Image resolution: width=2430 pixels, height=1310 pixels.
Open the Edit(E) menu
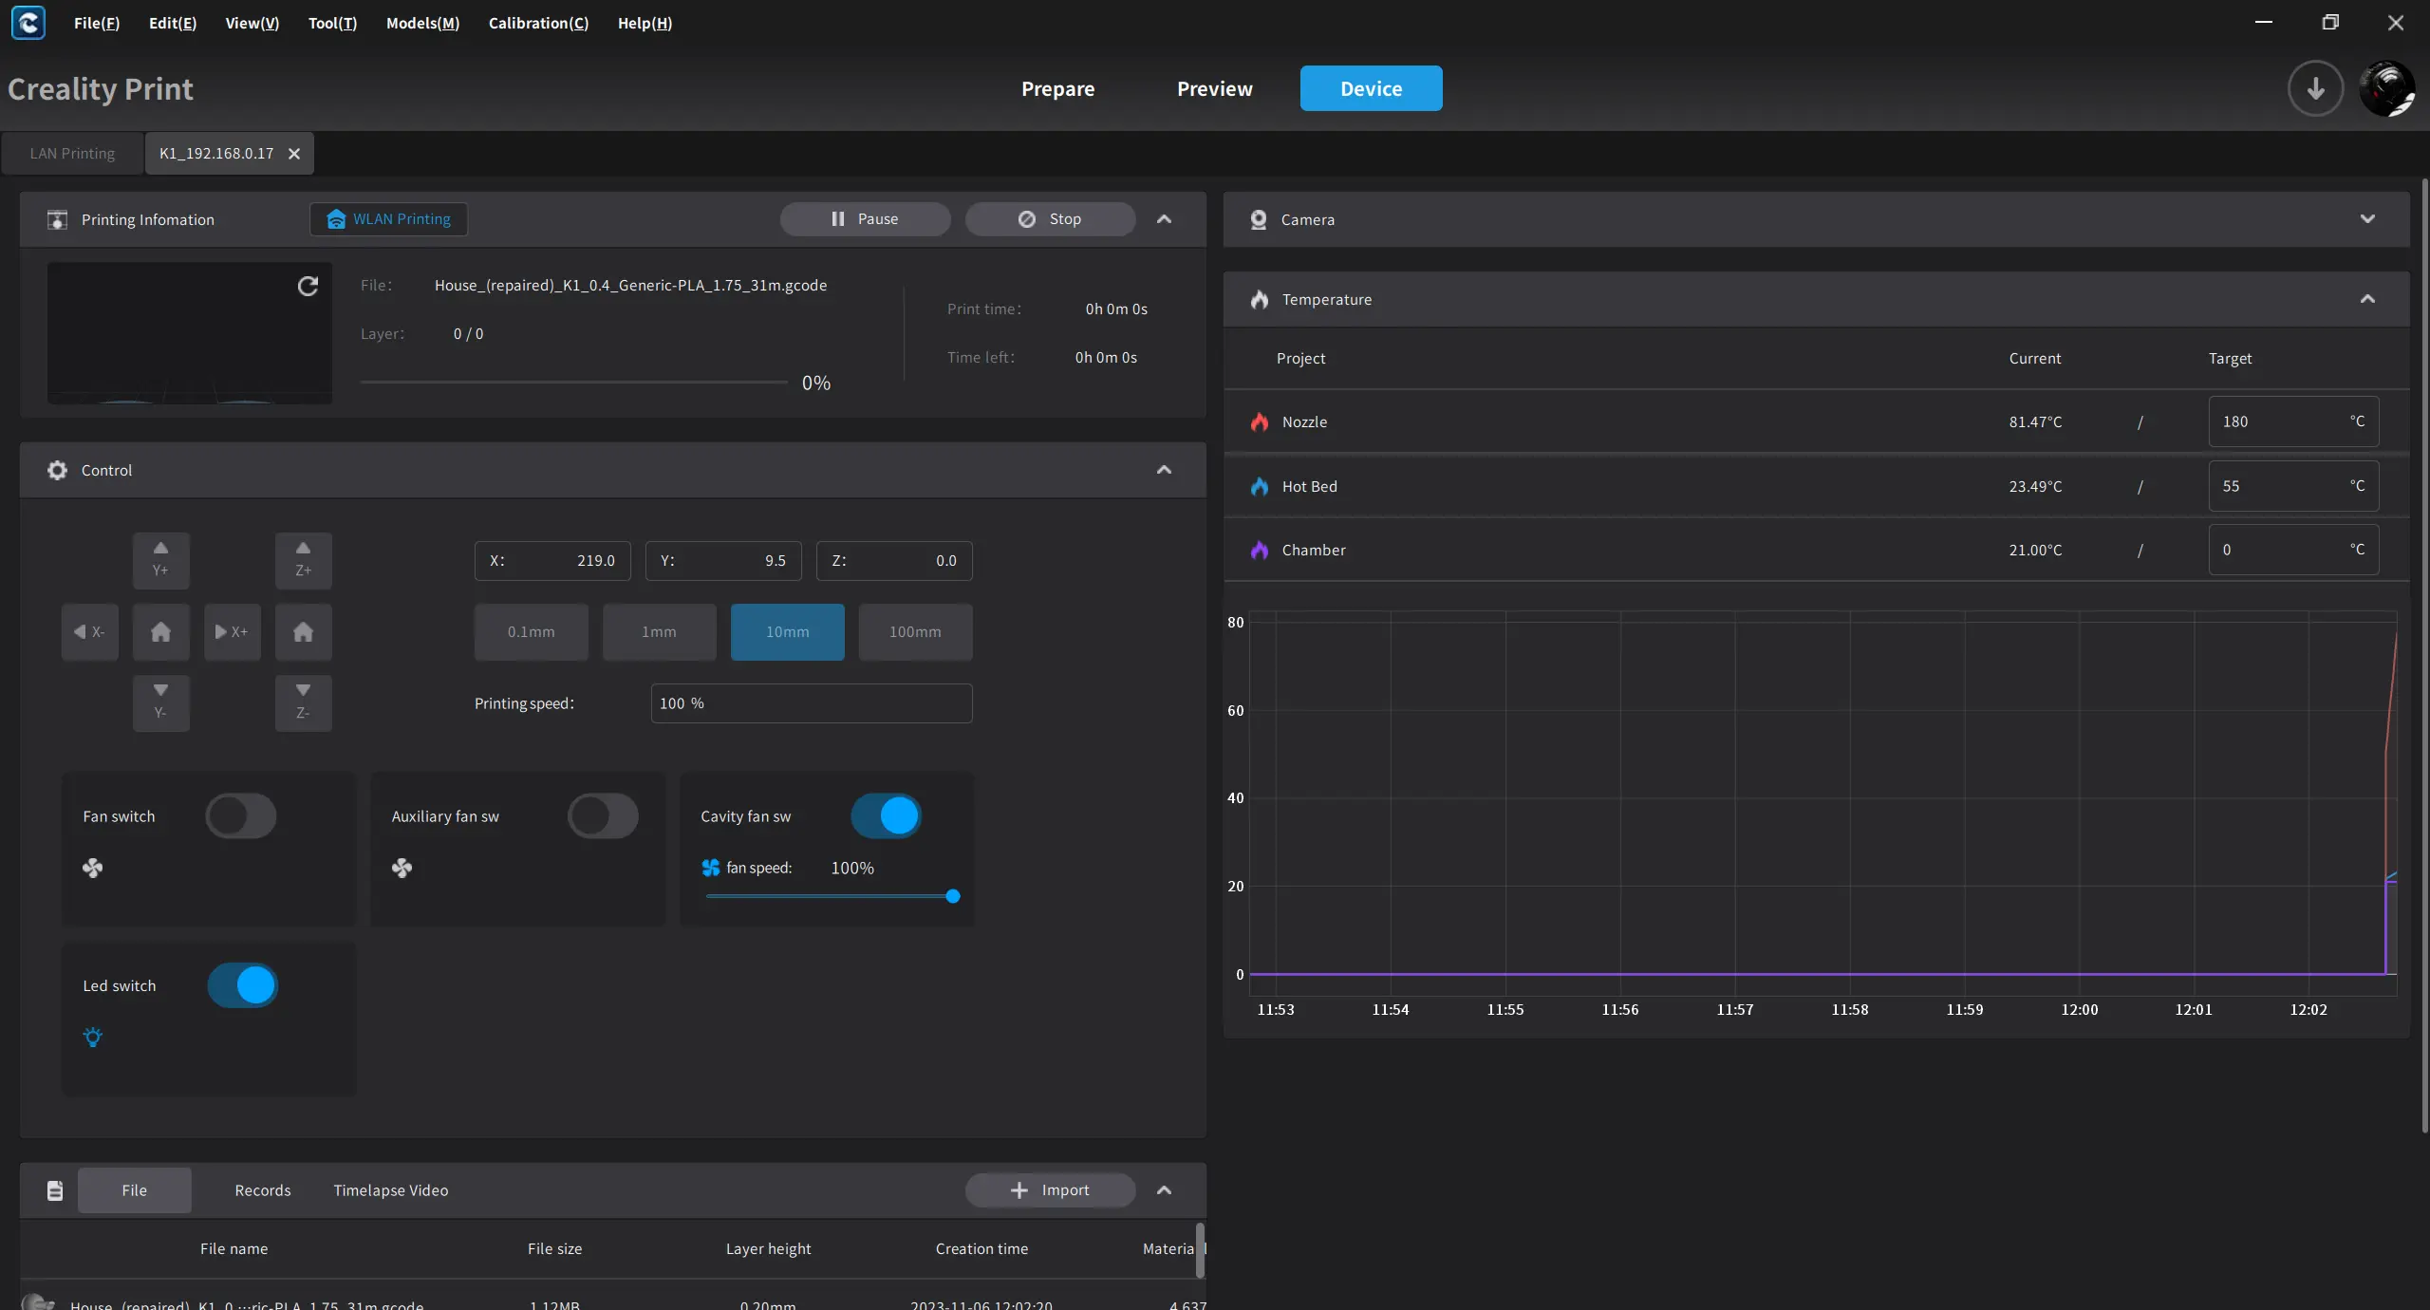coord(173,23)
